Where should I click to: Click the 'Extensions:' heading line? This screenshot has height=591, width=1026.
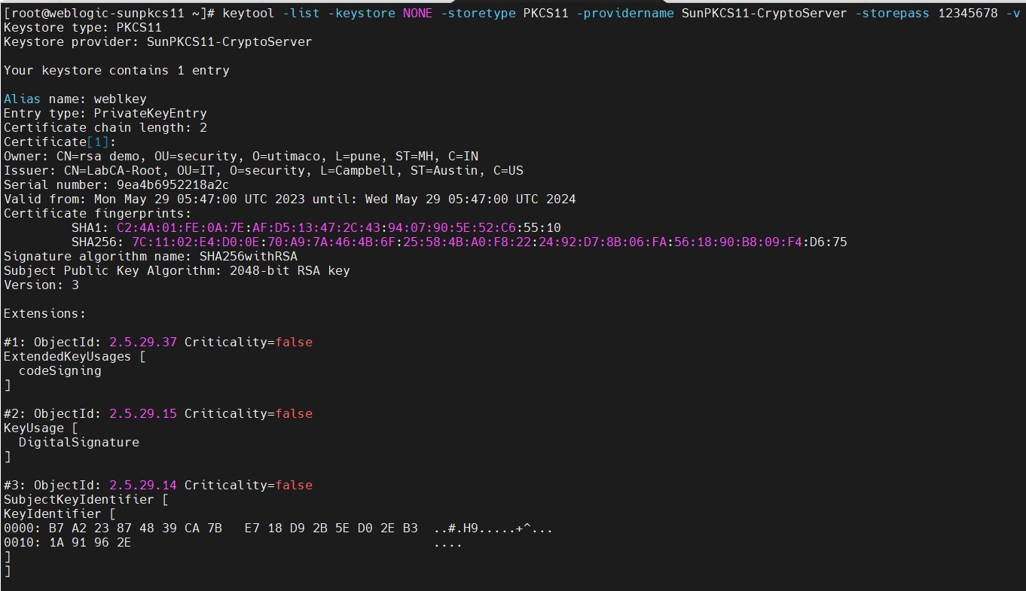[45, 313]
